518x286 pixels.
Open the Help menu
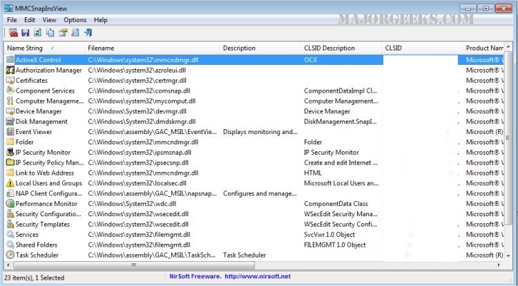(x=100, y=20)
